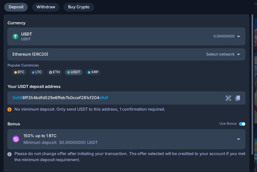
Task: Choose LTC popular currency chip
Action: [x=37, y=72]
